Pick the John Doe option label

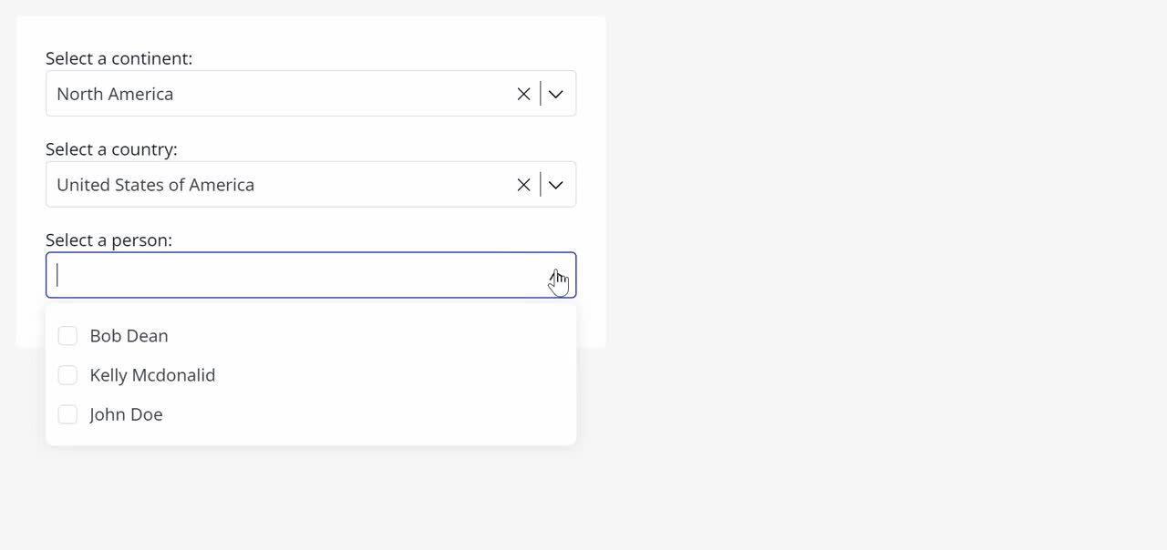point(126,414)
